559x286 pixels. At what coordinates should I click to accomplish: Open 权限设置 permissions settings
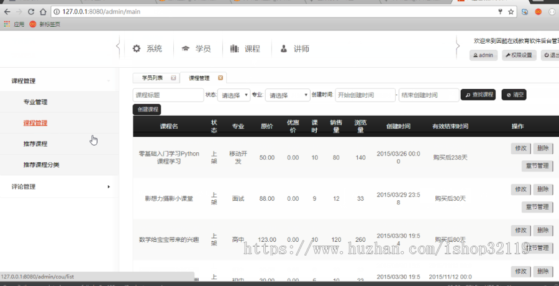519,55
